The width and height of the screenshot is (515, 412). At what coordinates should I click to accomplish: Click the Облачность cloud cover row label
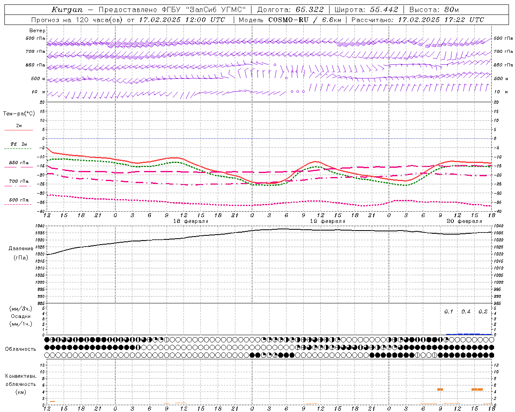coord(21,349)
